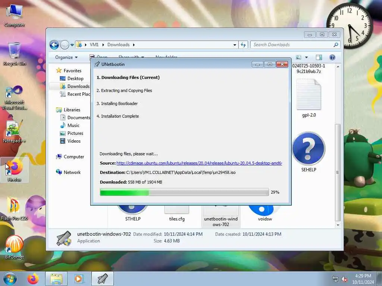Open Music library in navigation pane
The image size is (382, 286).
(x=73, y=125)
